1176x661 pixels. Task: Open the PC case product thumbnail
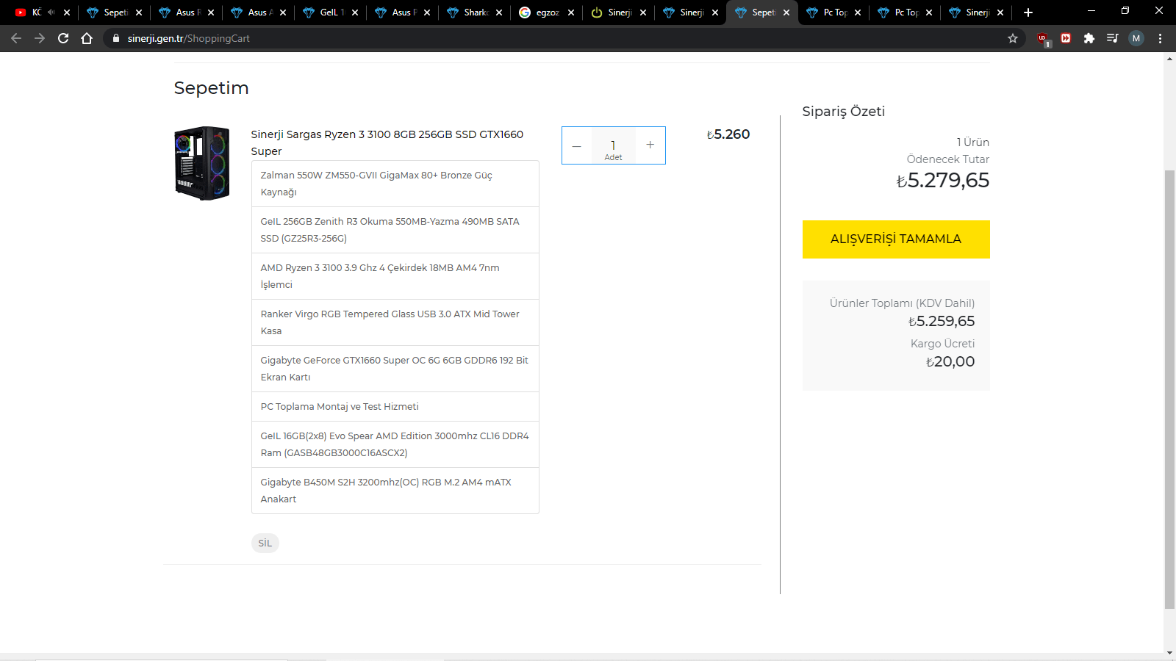202,163
